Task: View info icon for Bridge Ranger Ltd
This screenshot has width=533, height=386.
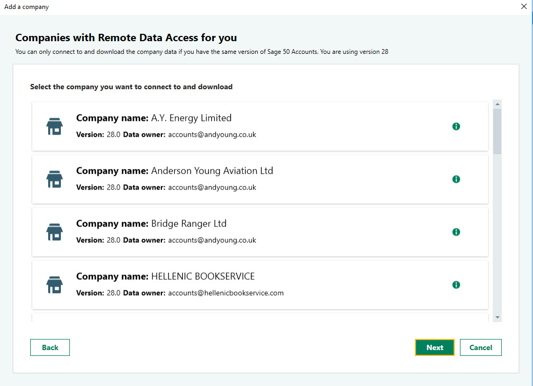Action: 456,232
